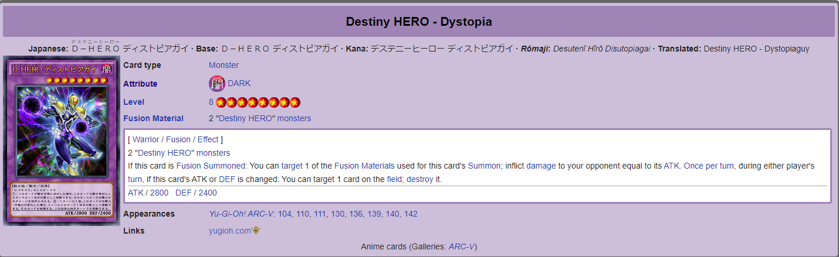Click the level number 8 link
Viewport: 839px width, 257px height.
coord(211,102)
